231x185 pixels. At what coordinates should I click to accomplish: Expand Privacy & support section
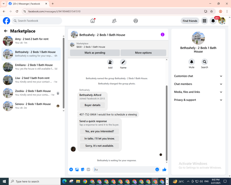(x=198, y=100)
